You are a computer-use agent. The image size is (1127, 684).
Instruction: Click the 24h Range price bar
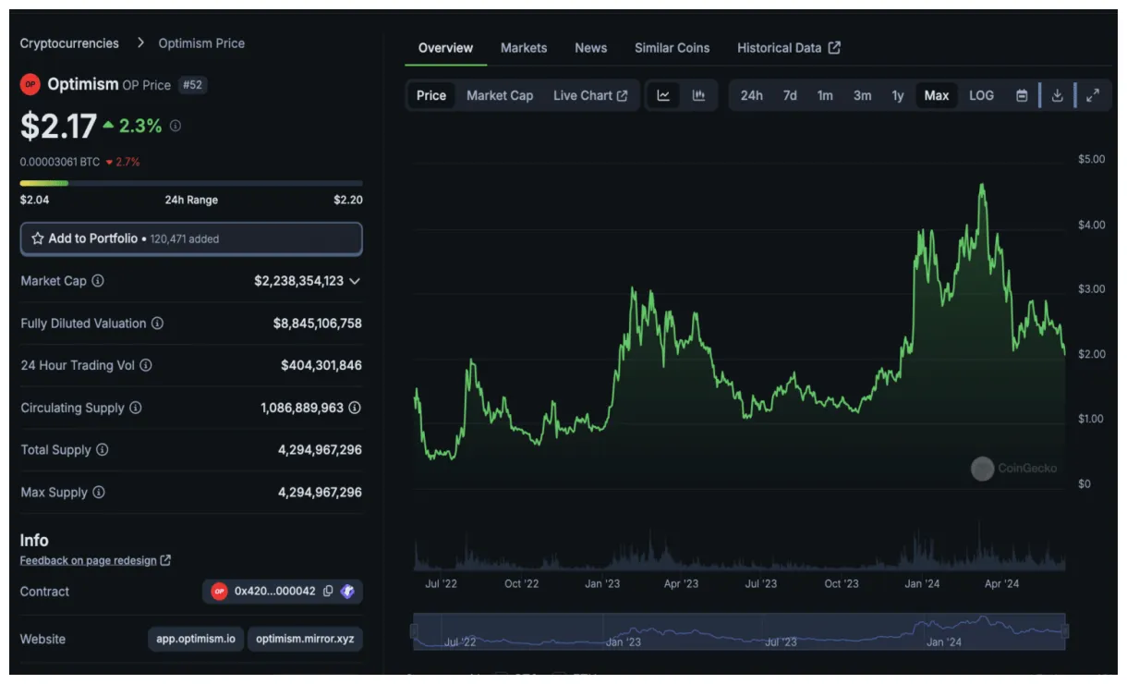coord(191,182)
